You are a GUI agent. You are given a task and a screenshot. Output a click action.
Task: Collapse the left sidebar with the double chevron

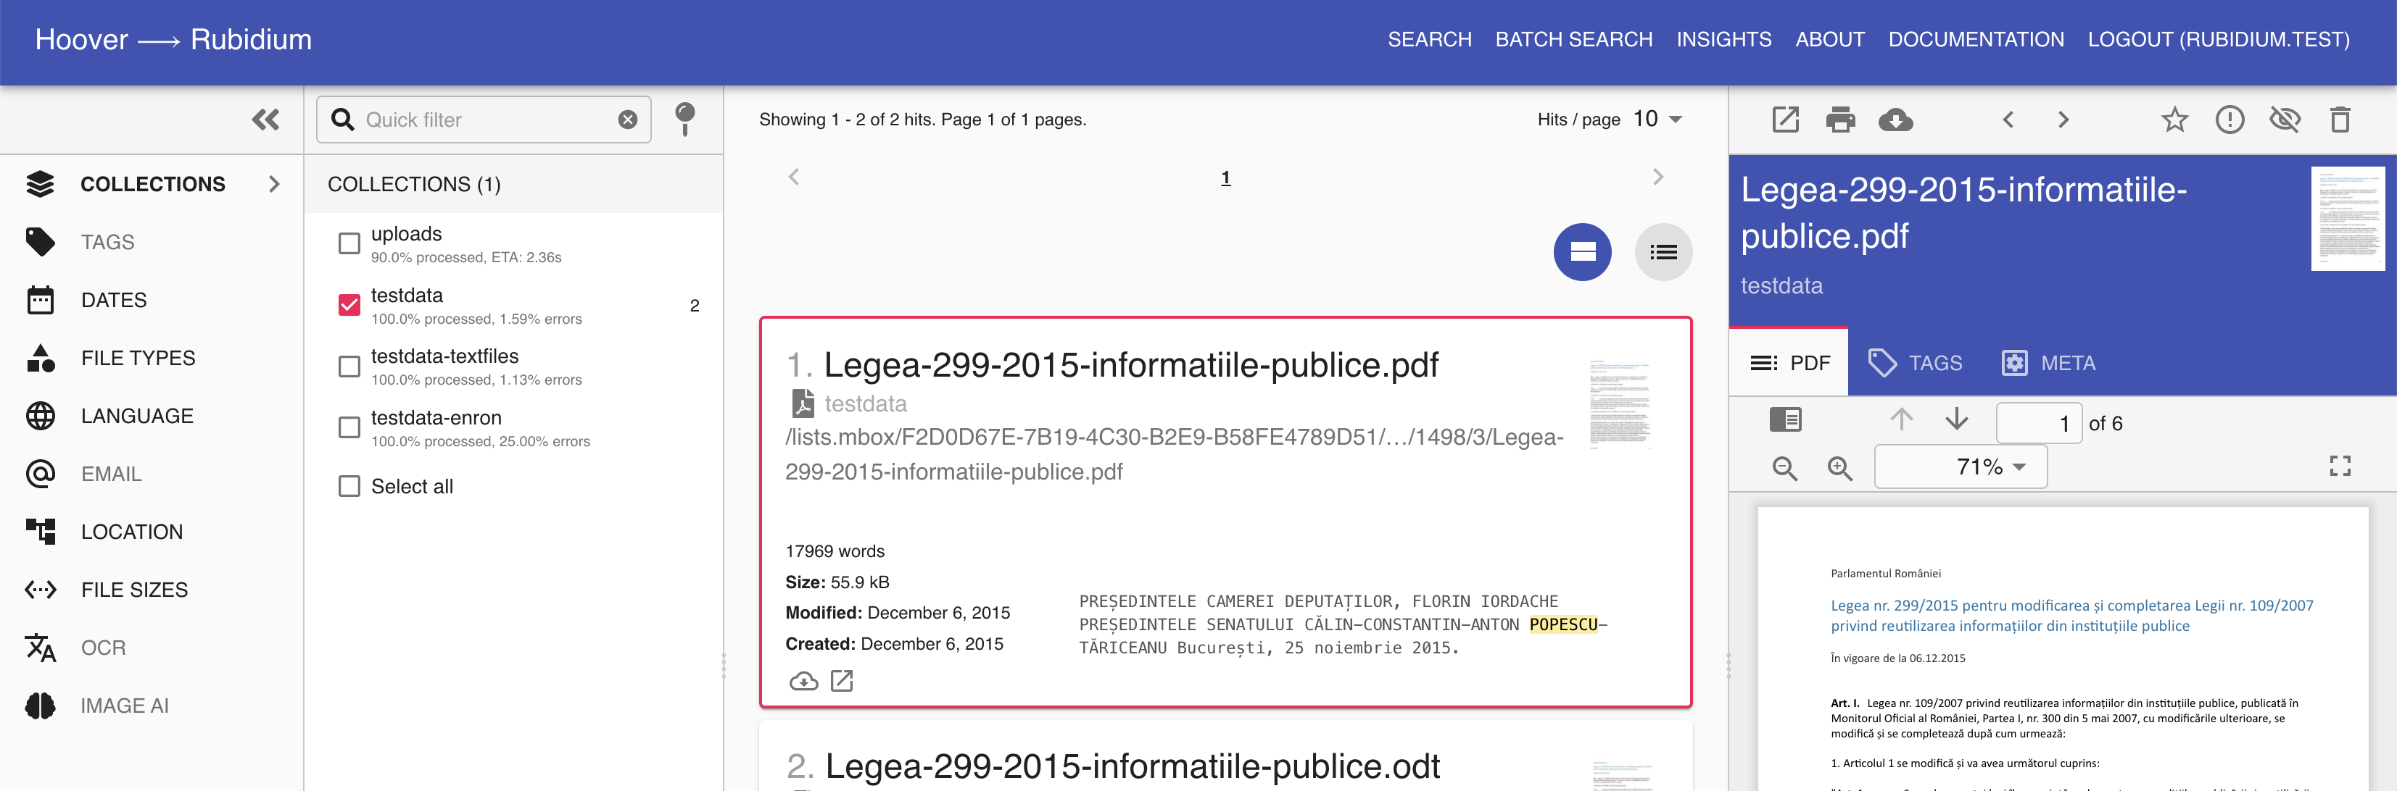tap(265, 120)
